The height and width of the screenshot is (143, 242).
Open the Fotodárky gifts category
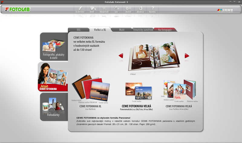pyautogui.click(x=54, y=107)
